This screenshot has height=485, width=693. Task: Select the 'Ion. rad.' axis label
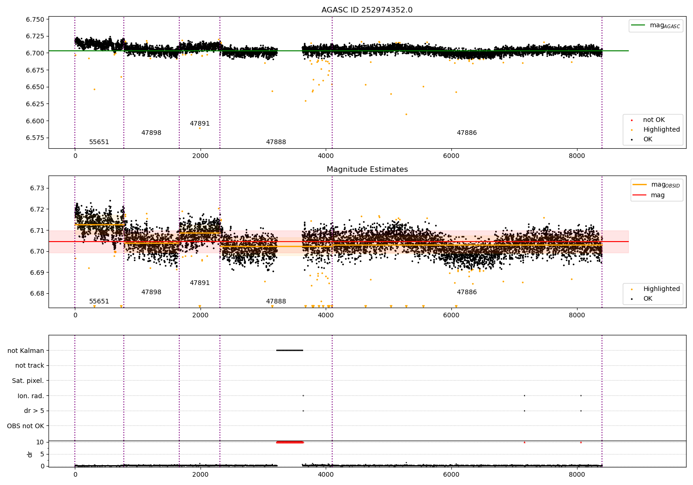(x=31, y=396)
